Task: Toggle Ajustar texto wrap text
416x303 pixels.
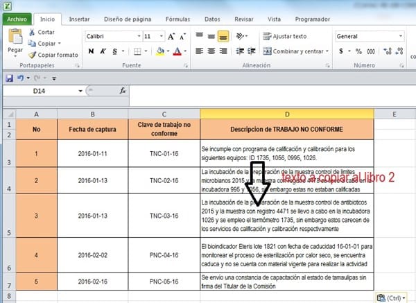Action: pyautogui.click(x=284, y=36)
